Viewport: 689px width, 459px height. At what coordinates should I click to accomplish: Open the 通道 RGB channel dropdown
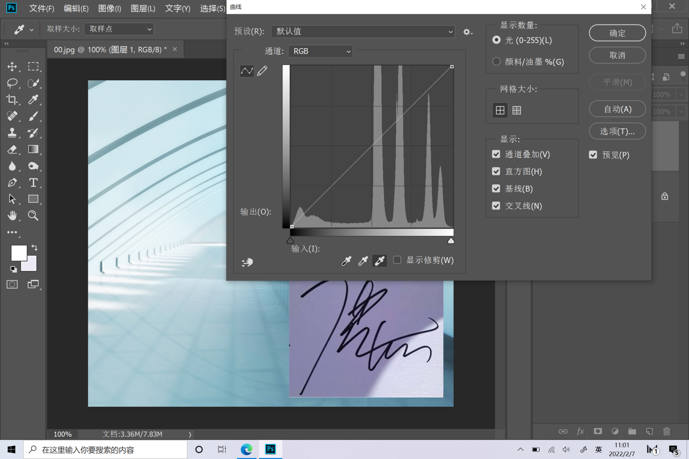point(320,51)
